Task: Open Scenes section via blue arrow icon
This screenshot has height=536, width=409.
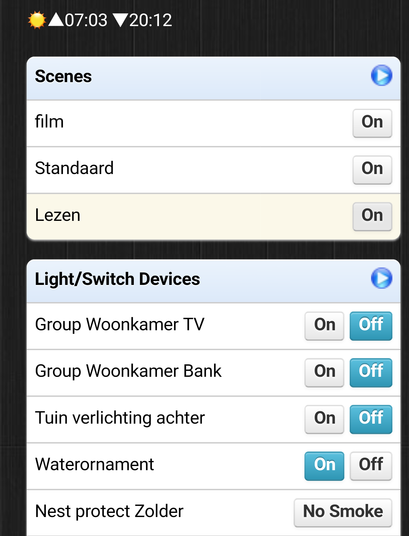Action: [381, 75]
